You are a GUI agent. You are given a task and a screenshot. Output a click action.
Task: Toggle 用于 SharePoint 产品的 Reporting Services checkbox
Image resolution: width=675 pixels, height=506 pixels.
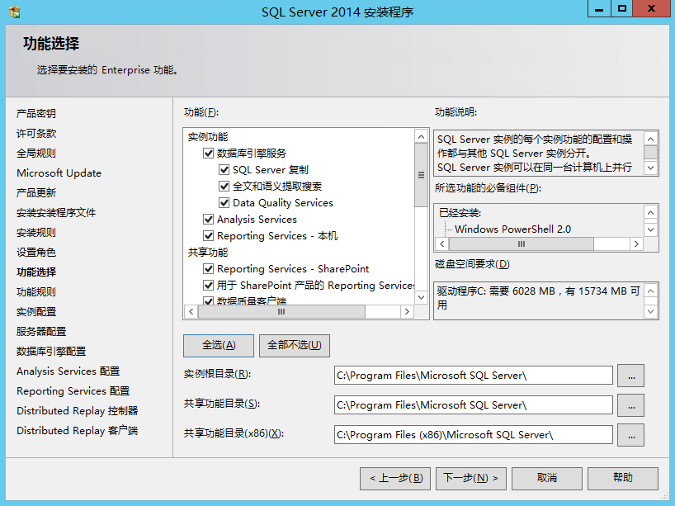pos(208,285)
